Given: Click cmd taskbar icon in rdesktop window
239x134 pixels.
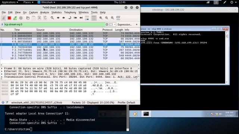Looking at the screenshot, I should (146, 114).
